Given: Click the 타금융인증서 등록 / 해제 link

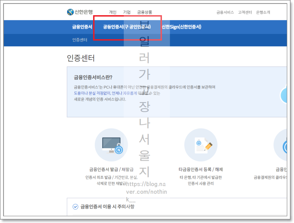Looking at the screenshot, I should click(x=201, y=170).
